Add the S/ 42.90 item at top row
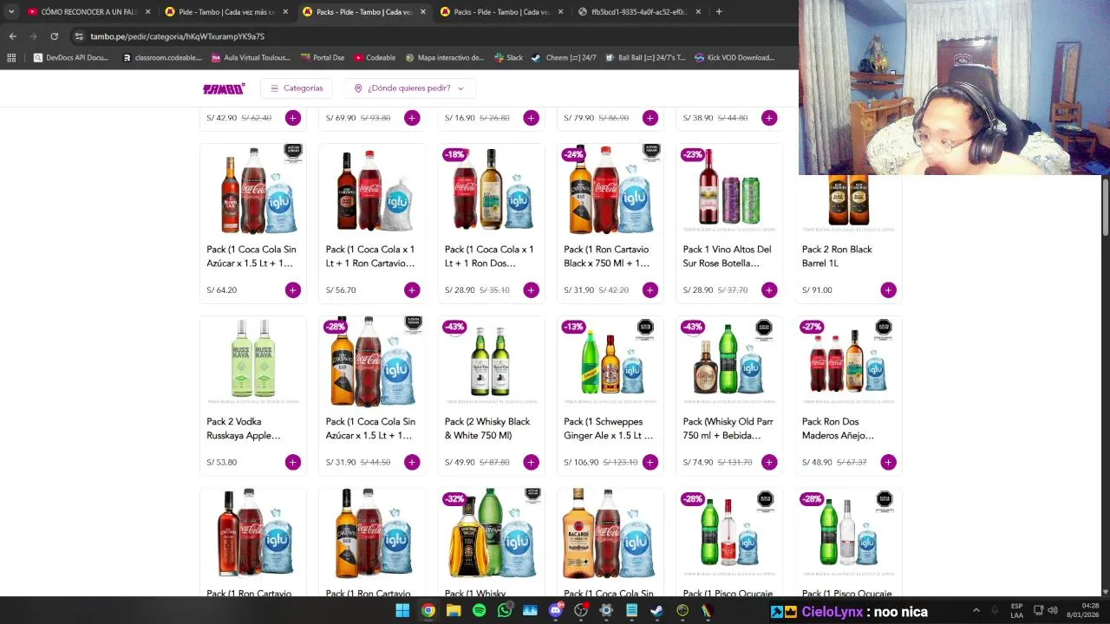 (293, 118)
